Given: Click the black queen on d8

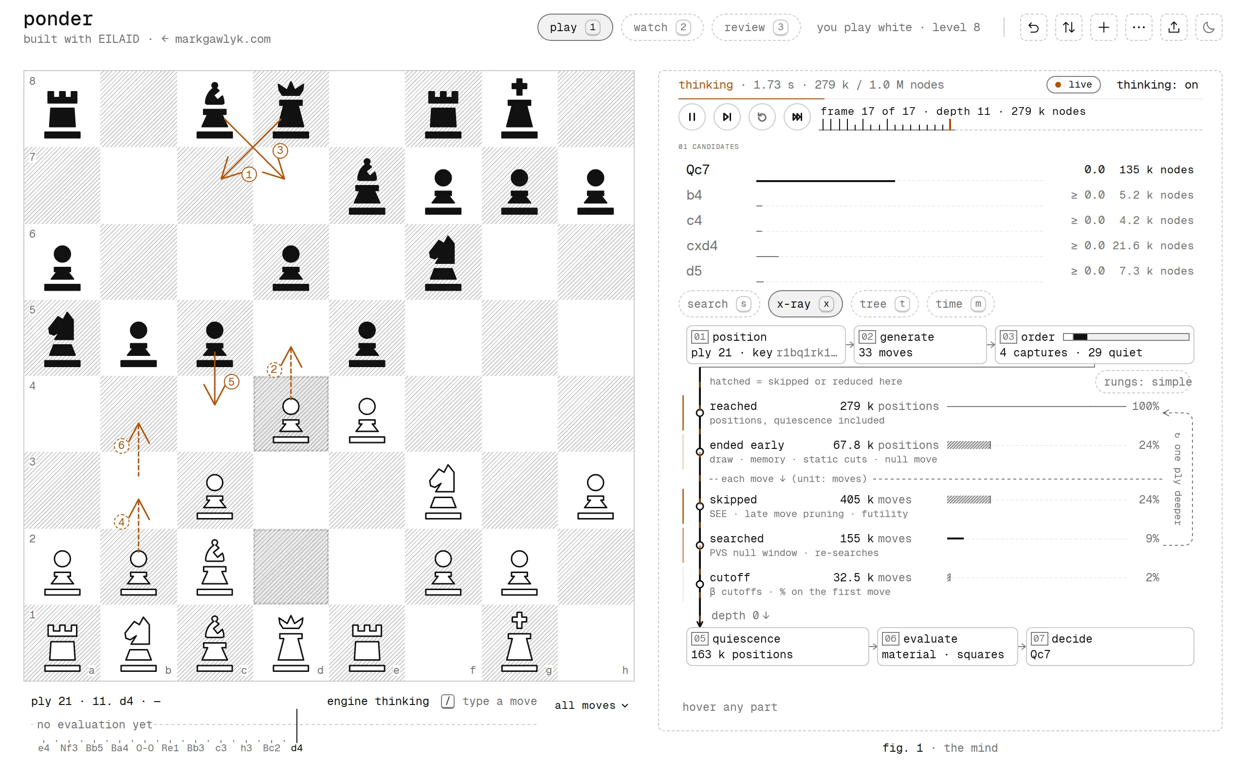Looking at the screenshot, I should coord(291,110).
